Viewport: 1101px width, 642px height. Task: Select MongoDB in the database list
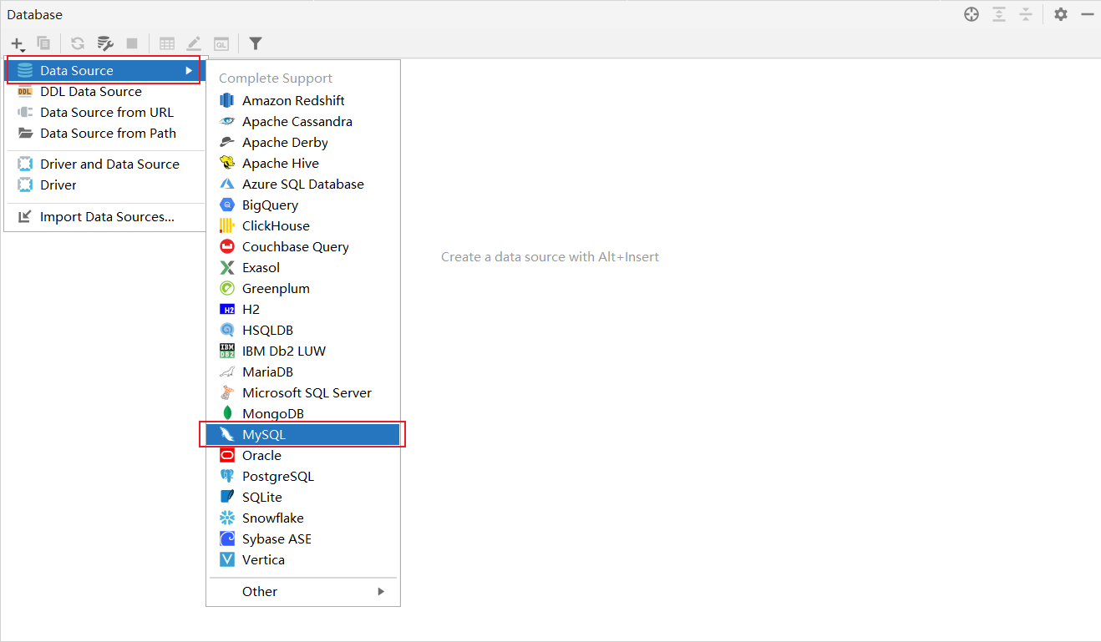[x=272, y=413]
